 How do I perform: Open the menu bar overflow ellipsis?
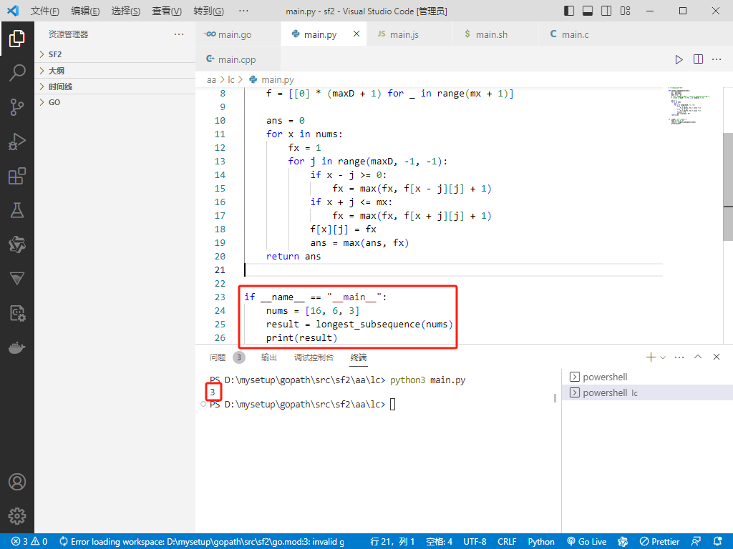pos(243,11)
